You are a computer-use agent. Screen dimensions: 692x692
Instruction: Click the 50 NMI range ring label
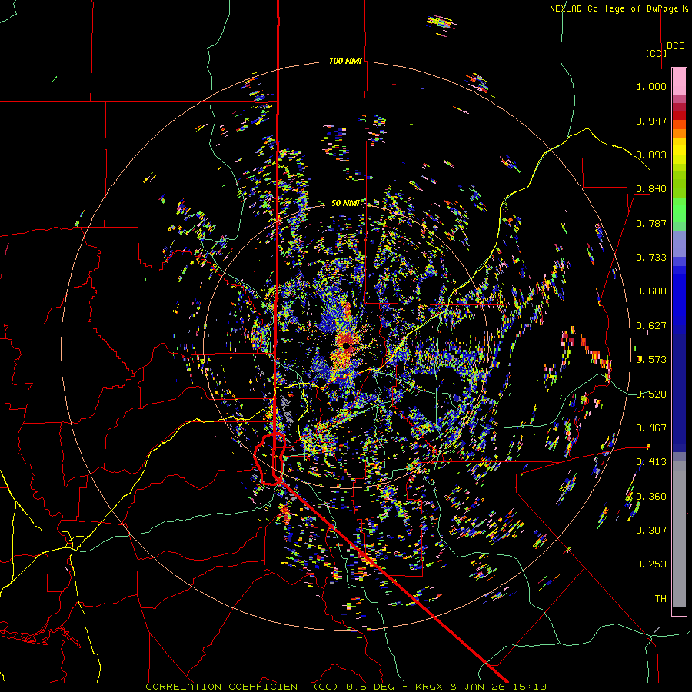(345, 203)
